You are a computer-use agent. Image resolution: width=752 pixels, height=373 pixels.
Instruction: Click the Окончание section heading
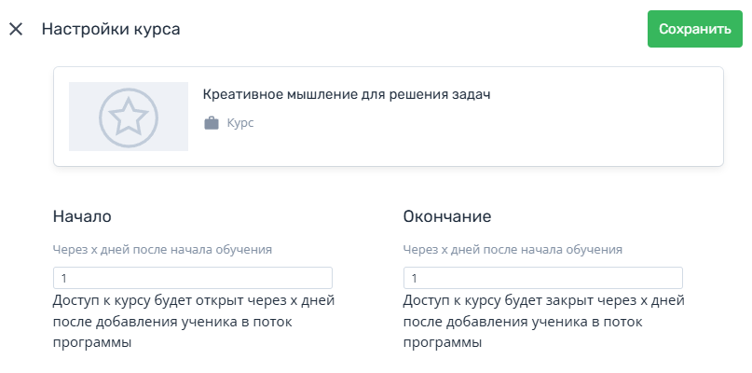(447, 216)
